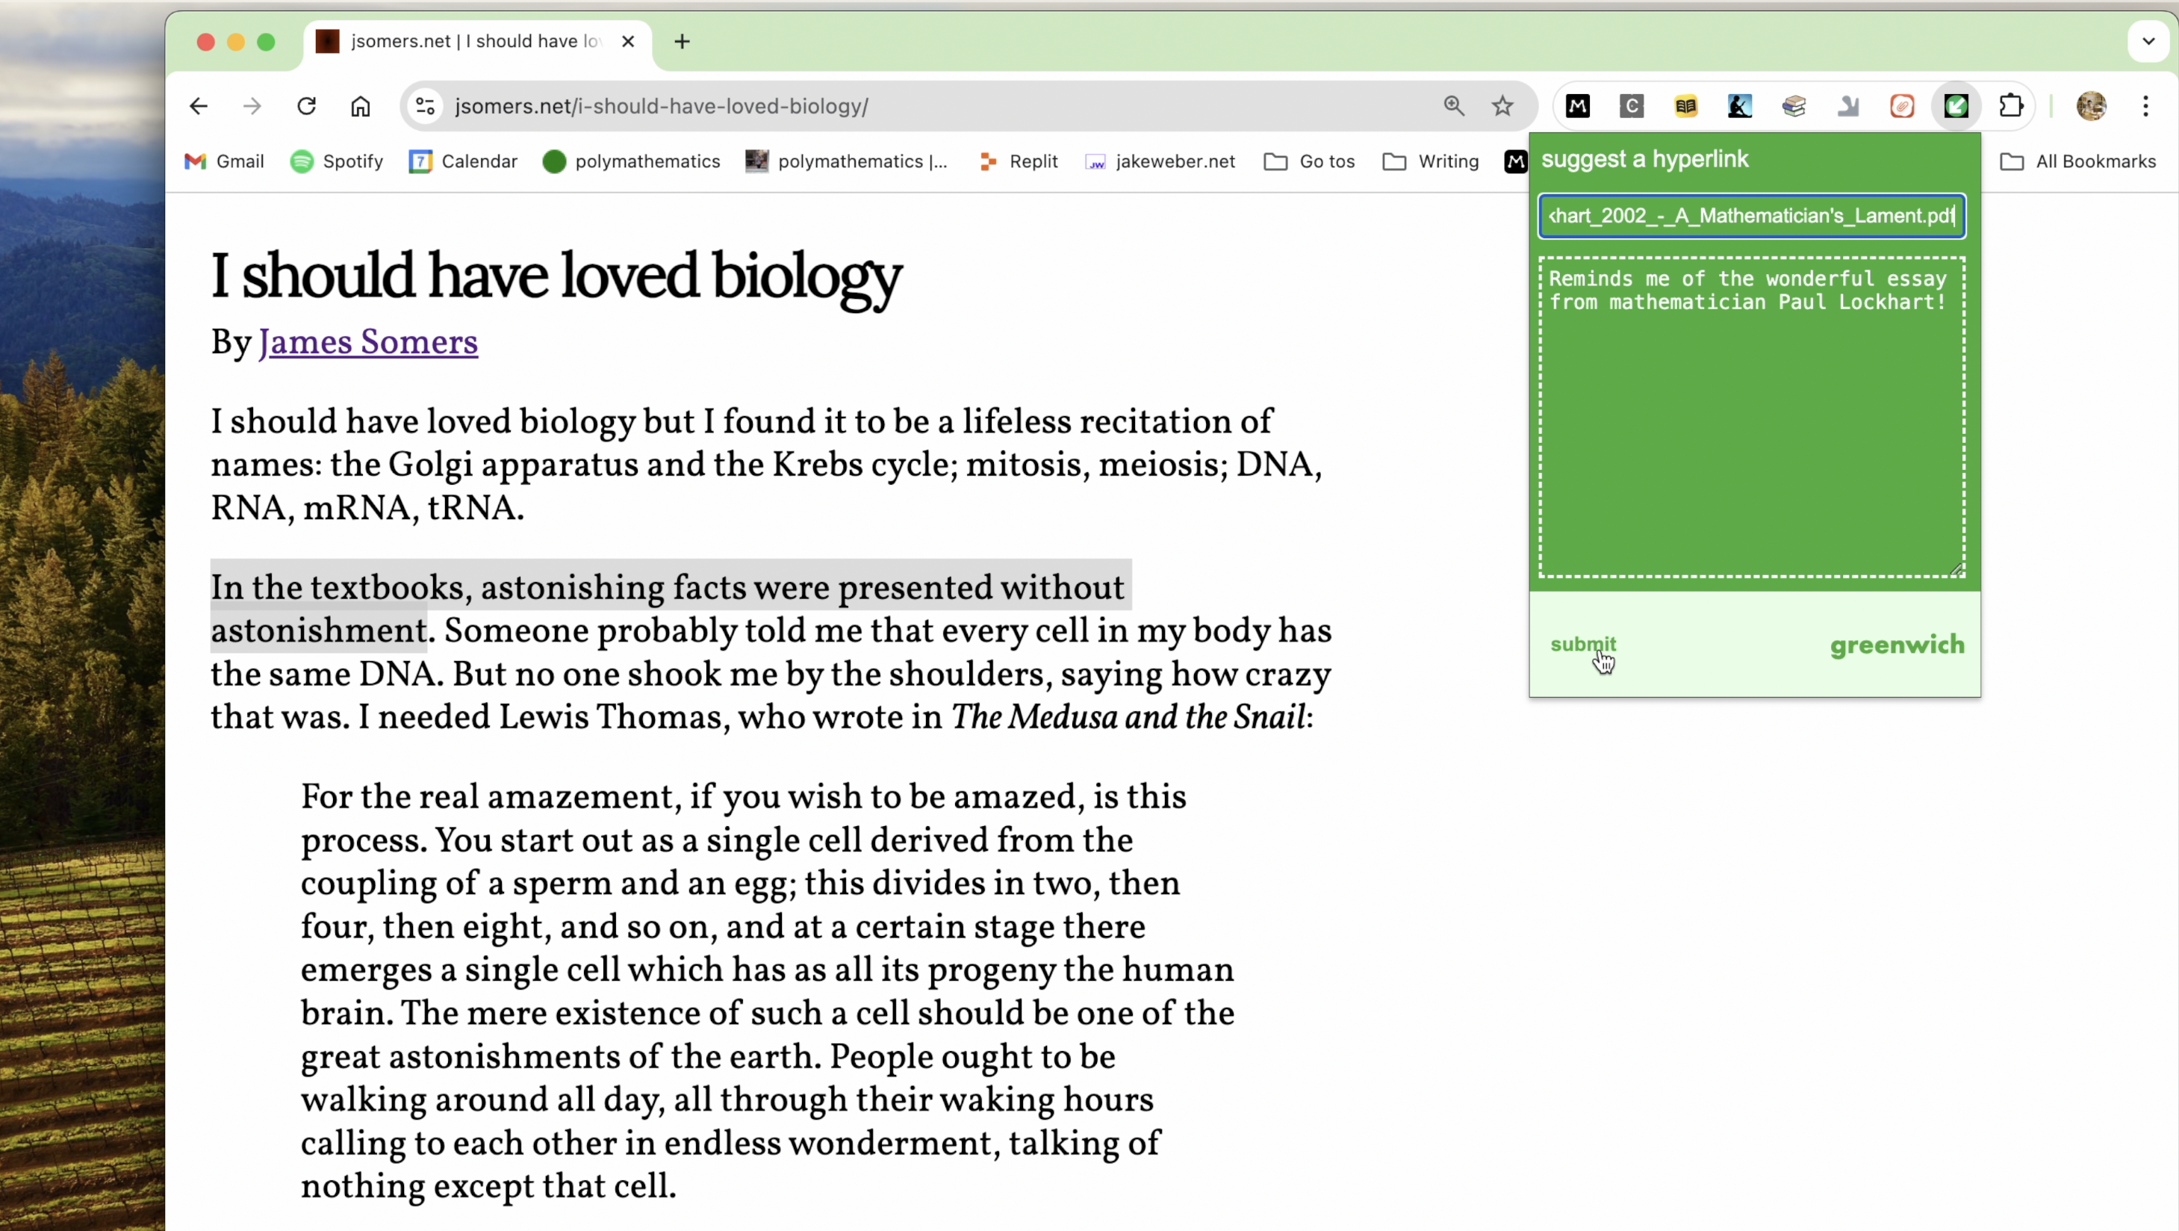Minimize the window with yellow button

[236, 41]
